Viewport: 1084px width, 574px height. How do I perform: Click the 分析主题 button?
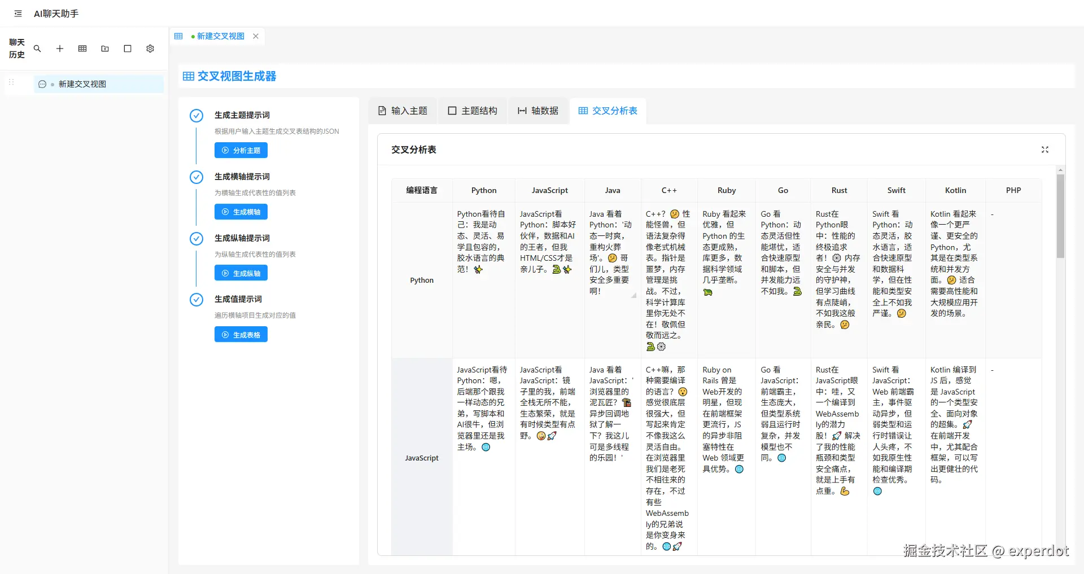pos(241,150)
